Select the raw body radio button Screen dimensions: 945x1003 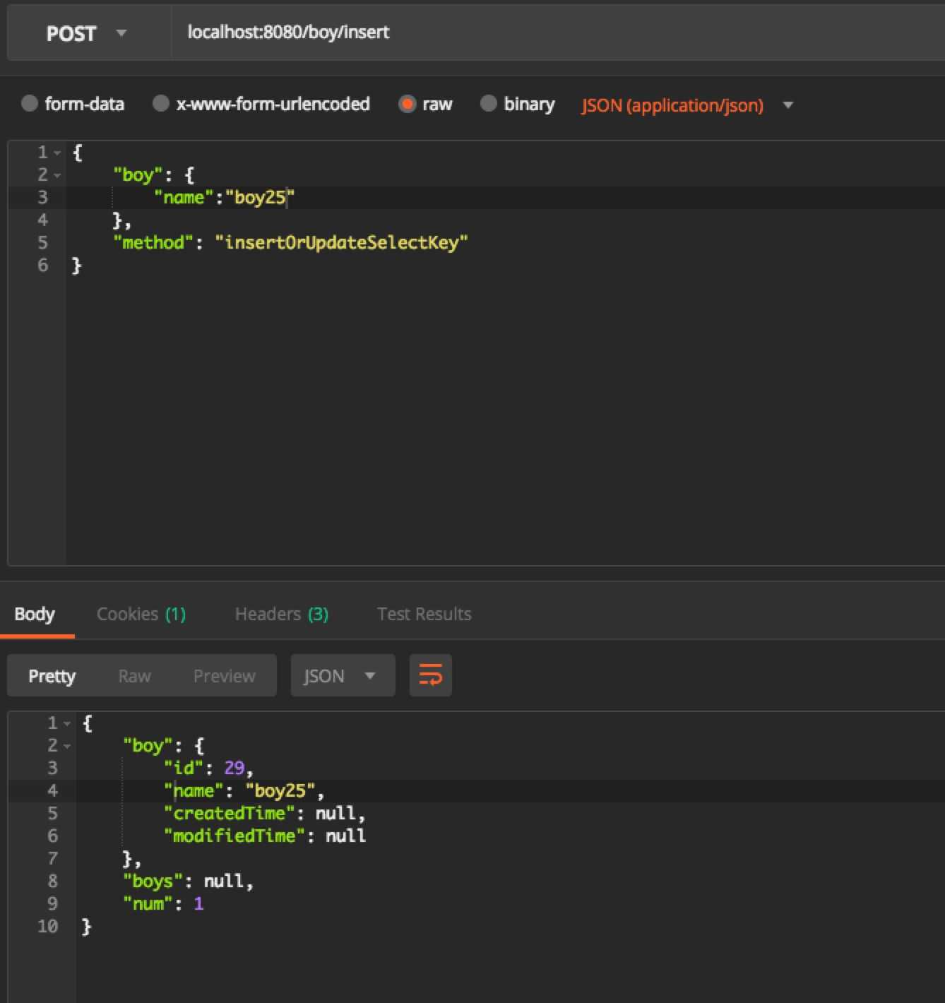[x=407, y=104]
